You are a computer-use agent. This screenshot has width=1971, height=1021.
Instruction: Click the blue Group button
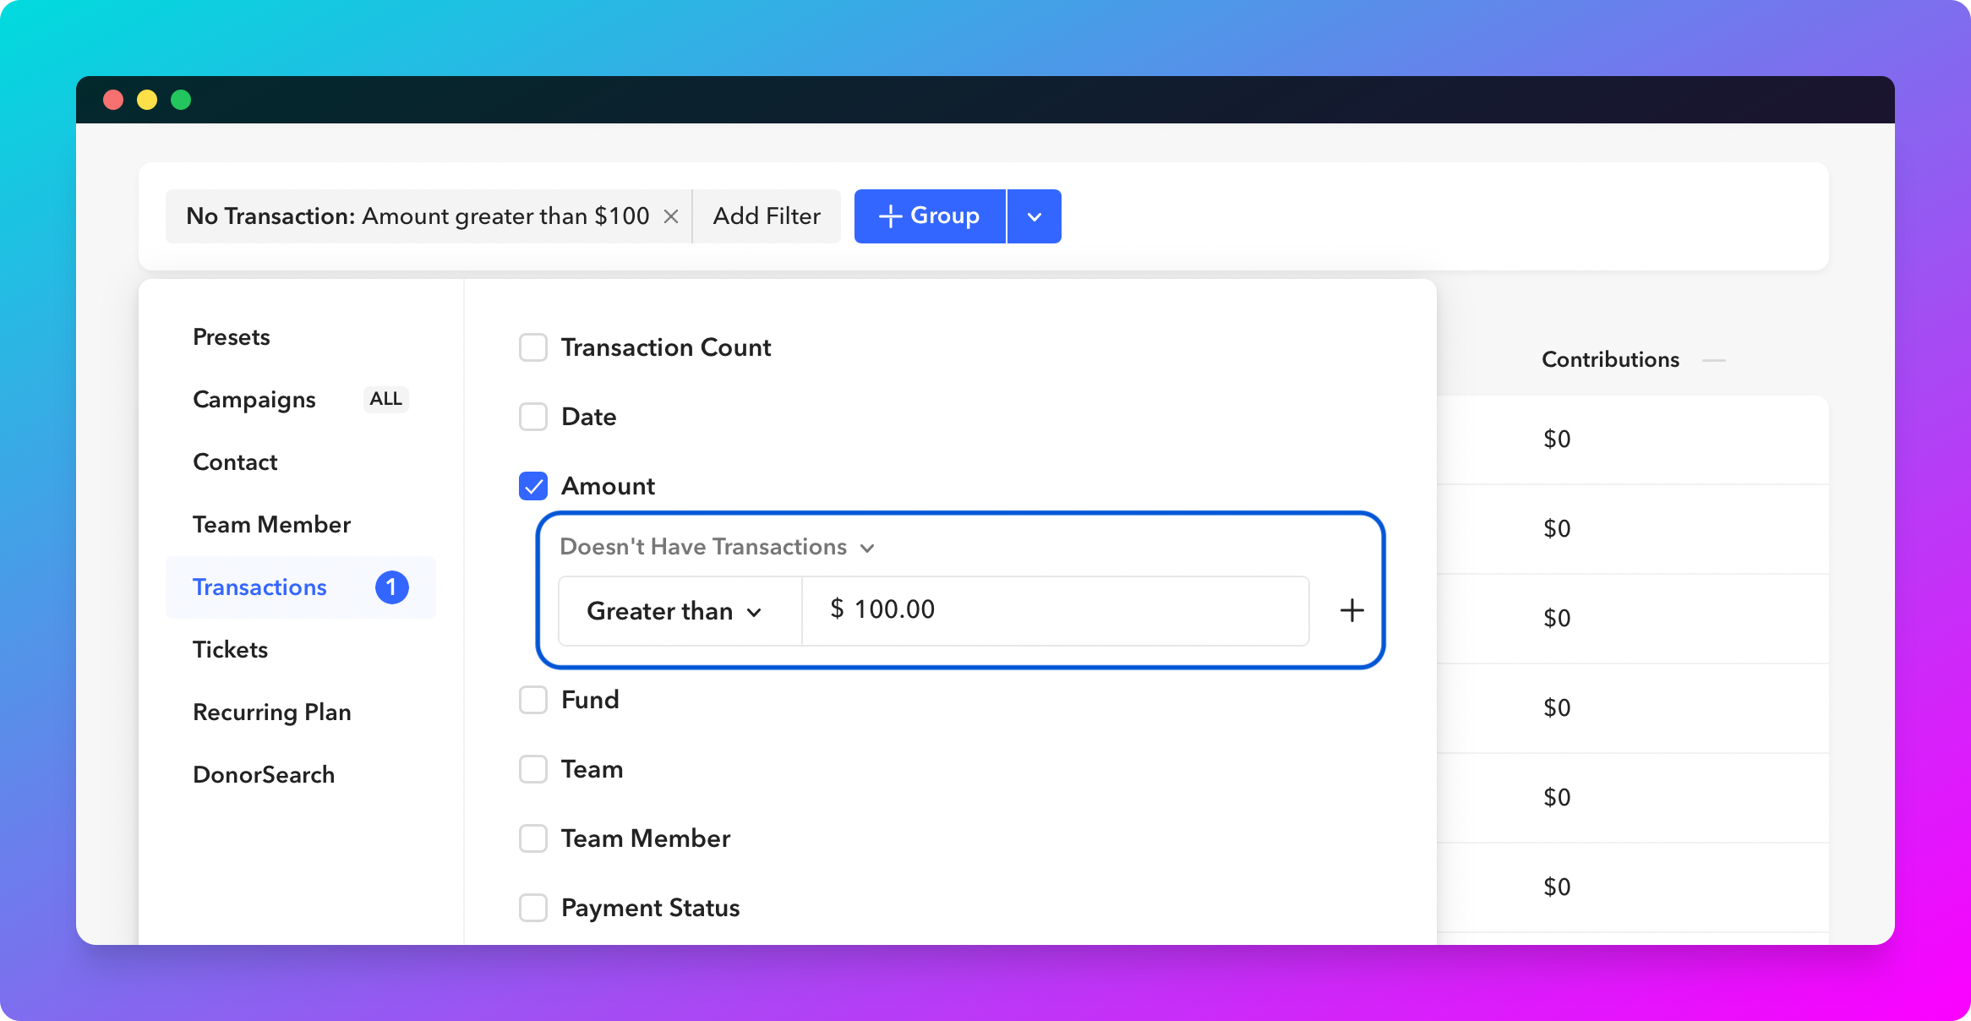click(x=930, y=216)
